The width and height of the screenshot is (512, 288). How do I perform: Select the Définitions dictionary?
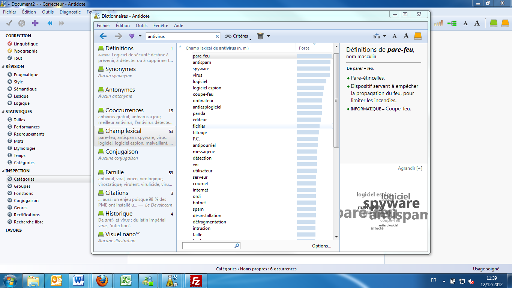(x=136, y=54)
